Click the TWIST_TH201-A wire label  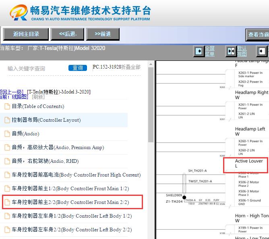[200, 181]
